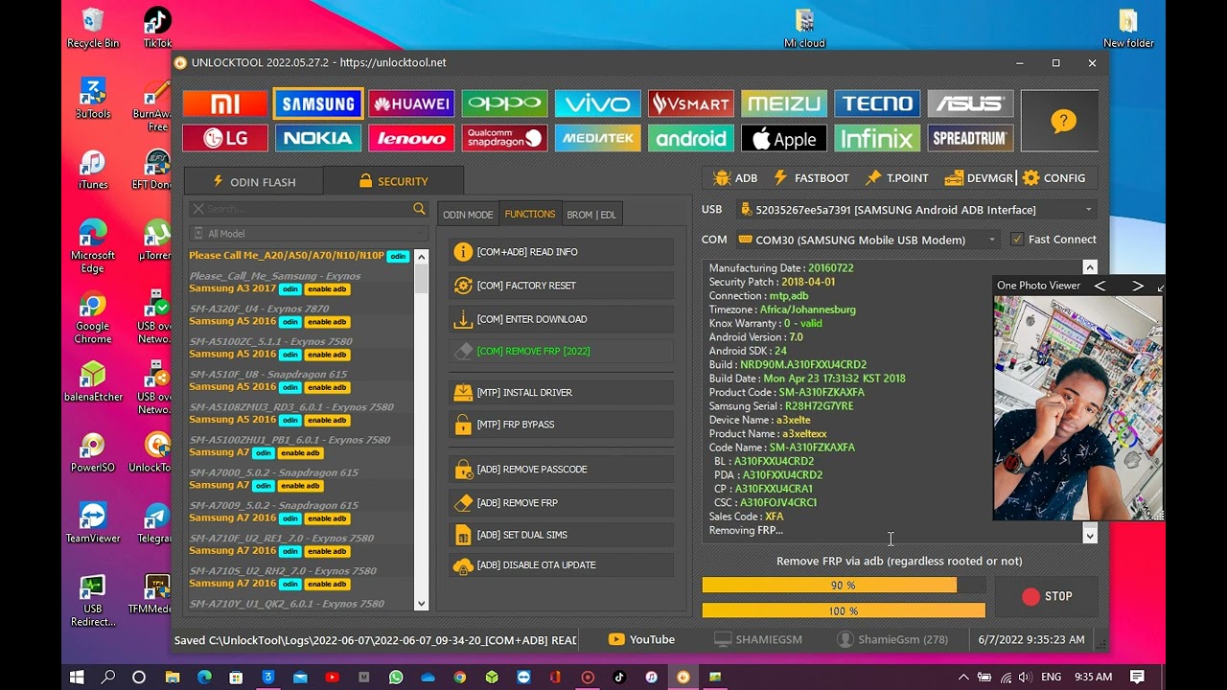Click the orange search magnifier icon
Viewport: 1227px width, 690px height.
(x=419, y=209)
